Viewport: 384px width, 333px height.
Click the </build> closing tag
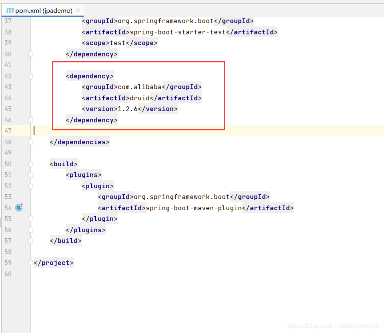(x=66, y=241)
